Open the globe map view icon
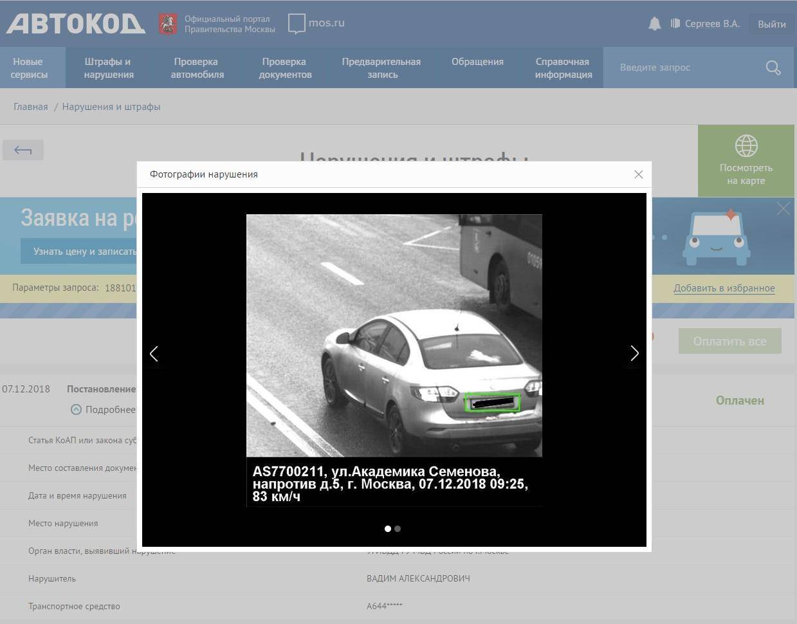 click(746, 146)
